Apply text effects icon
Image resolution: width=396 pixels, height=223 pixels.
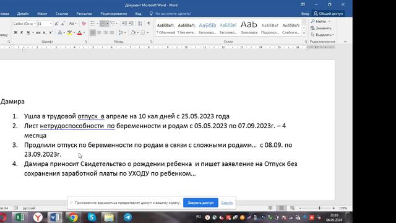point(60,32)
